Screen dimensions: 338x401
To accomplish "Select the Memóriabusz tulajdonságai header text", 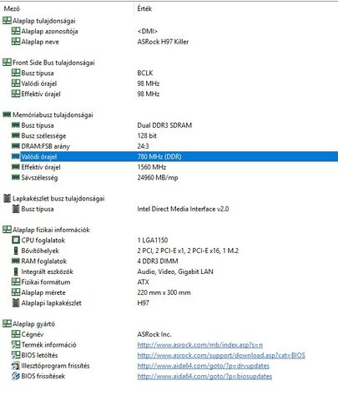I will click(53, 115).
